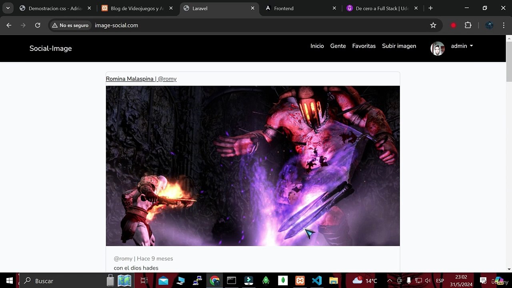Switch the ESP keyboard language indicator

click(440, 281)
